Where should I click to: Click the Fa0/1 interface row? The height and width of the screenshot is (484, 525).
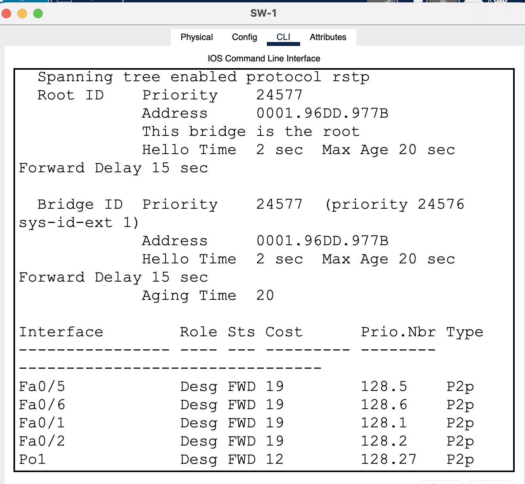tap(246, 423)
